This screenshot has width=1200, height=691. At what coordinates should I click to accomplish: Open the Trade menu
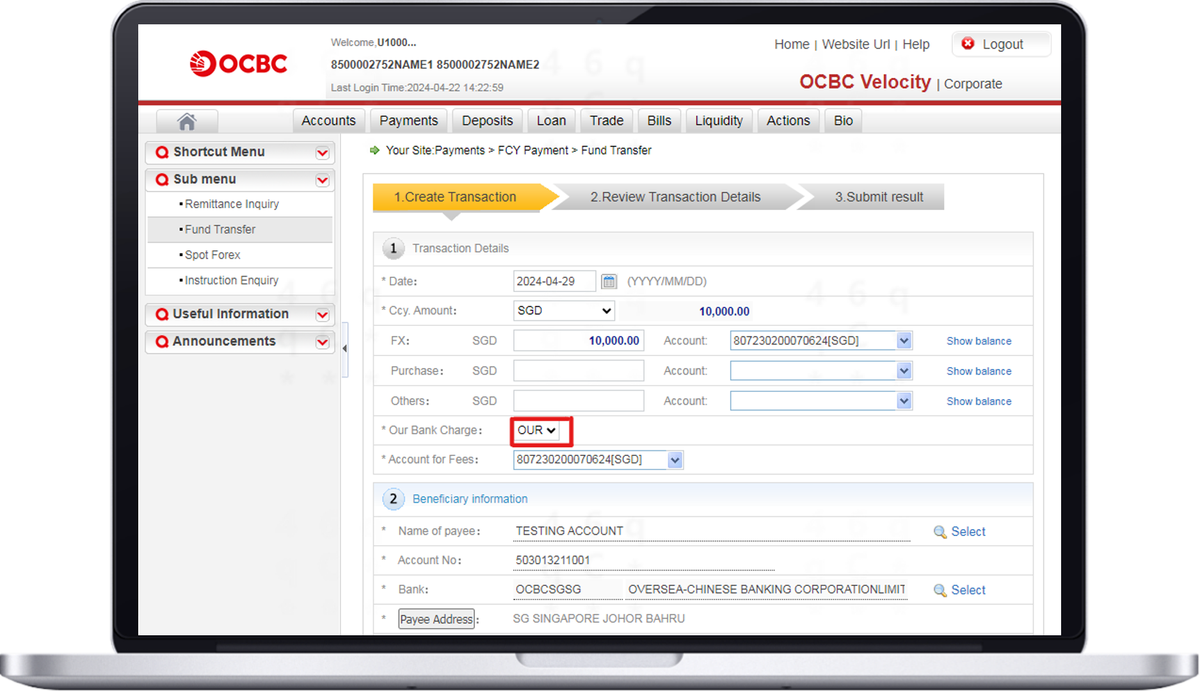tap(606, 121)
